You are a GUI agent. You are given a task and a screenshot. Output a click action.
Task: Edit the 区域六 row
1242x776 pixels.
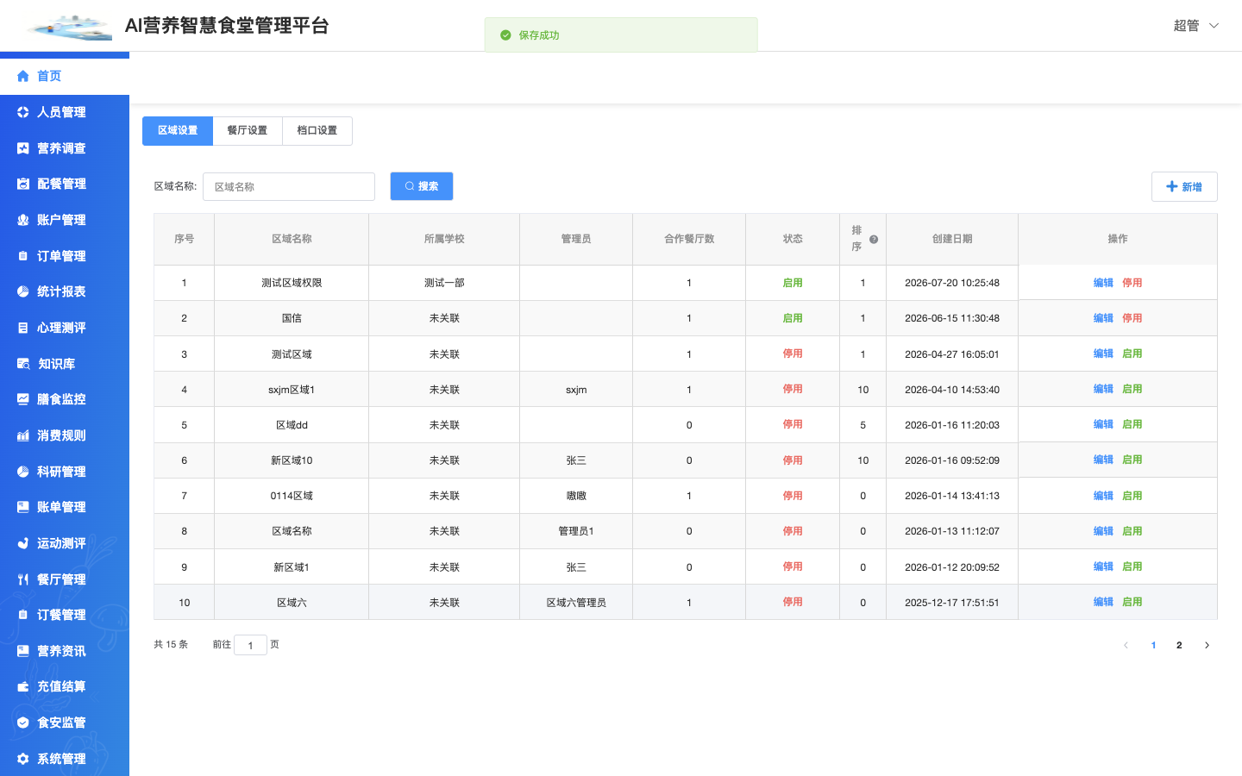coord(1103,602)
